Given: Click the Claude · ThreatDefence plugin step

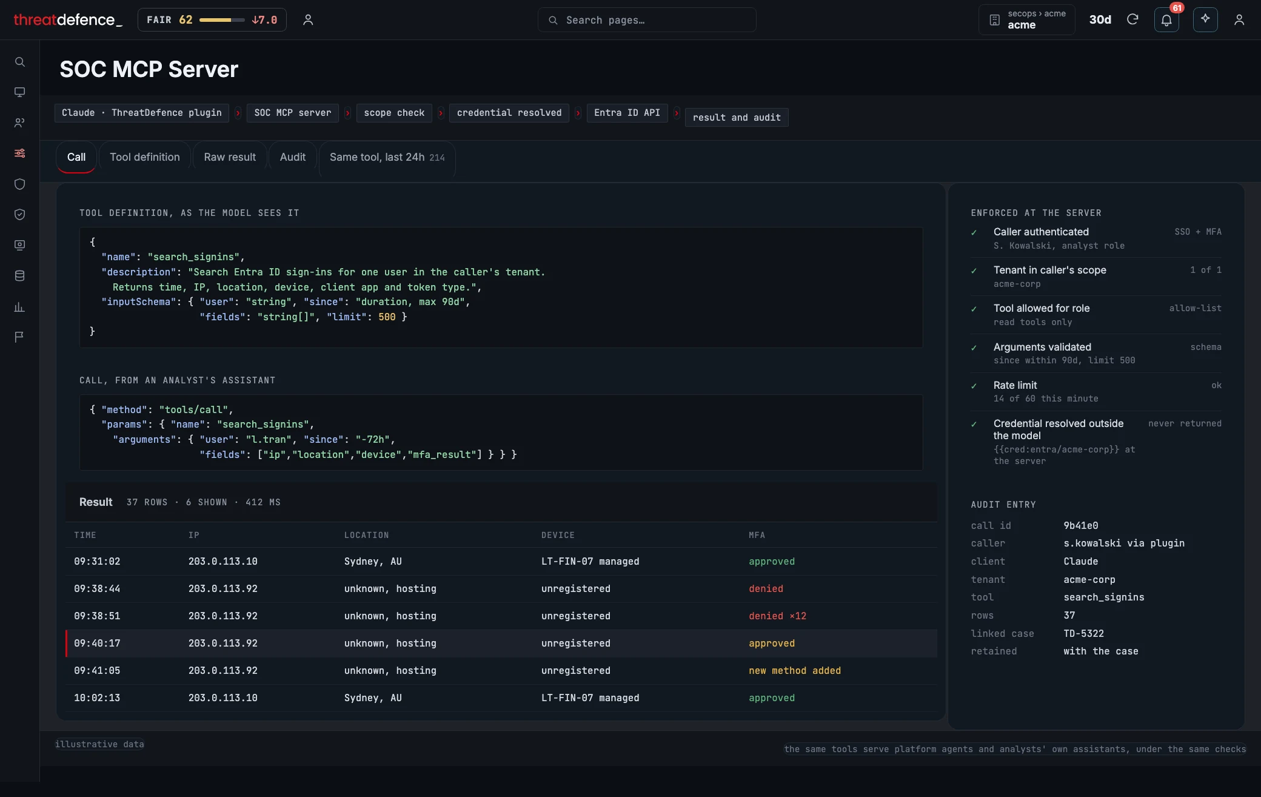Looking at the screenshot, I should pyautogui.click(x=142, y=113).
